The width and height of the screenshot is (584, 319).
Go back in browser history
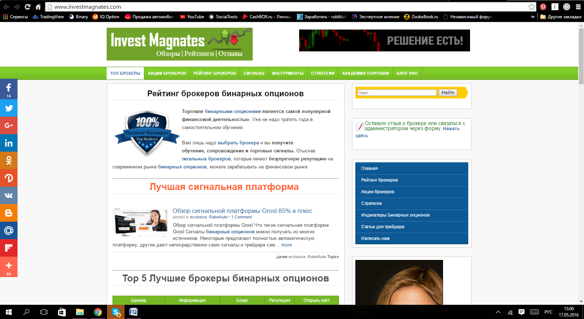pos(6,7)
